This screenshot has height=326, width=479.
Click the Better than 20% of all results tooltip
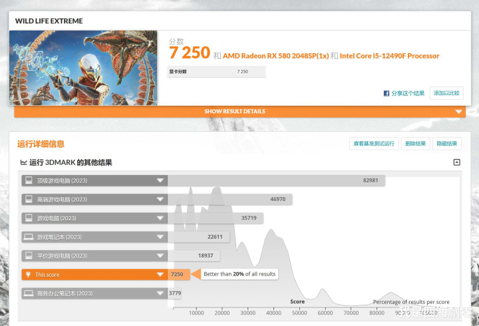coord(239,274)
